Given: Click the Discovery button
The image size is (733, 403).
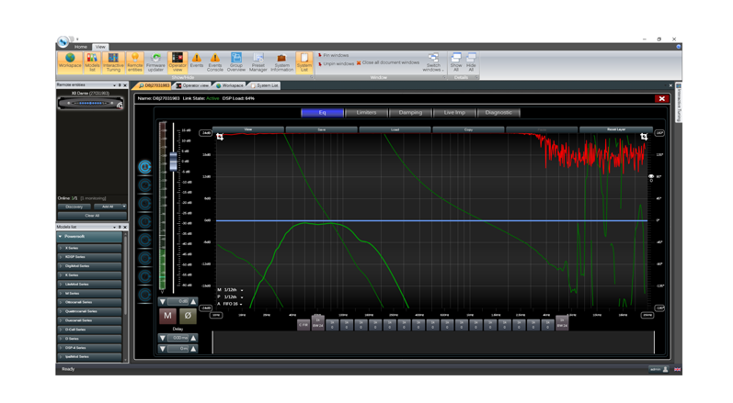Looking at the screenshot, I should click(x=74, y=207).
